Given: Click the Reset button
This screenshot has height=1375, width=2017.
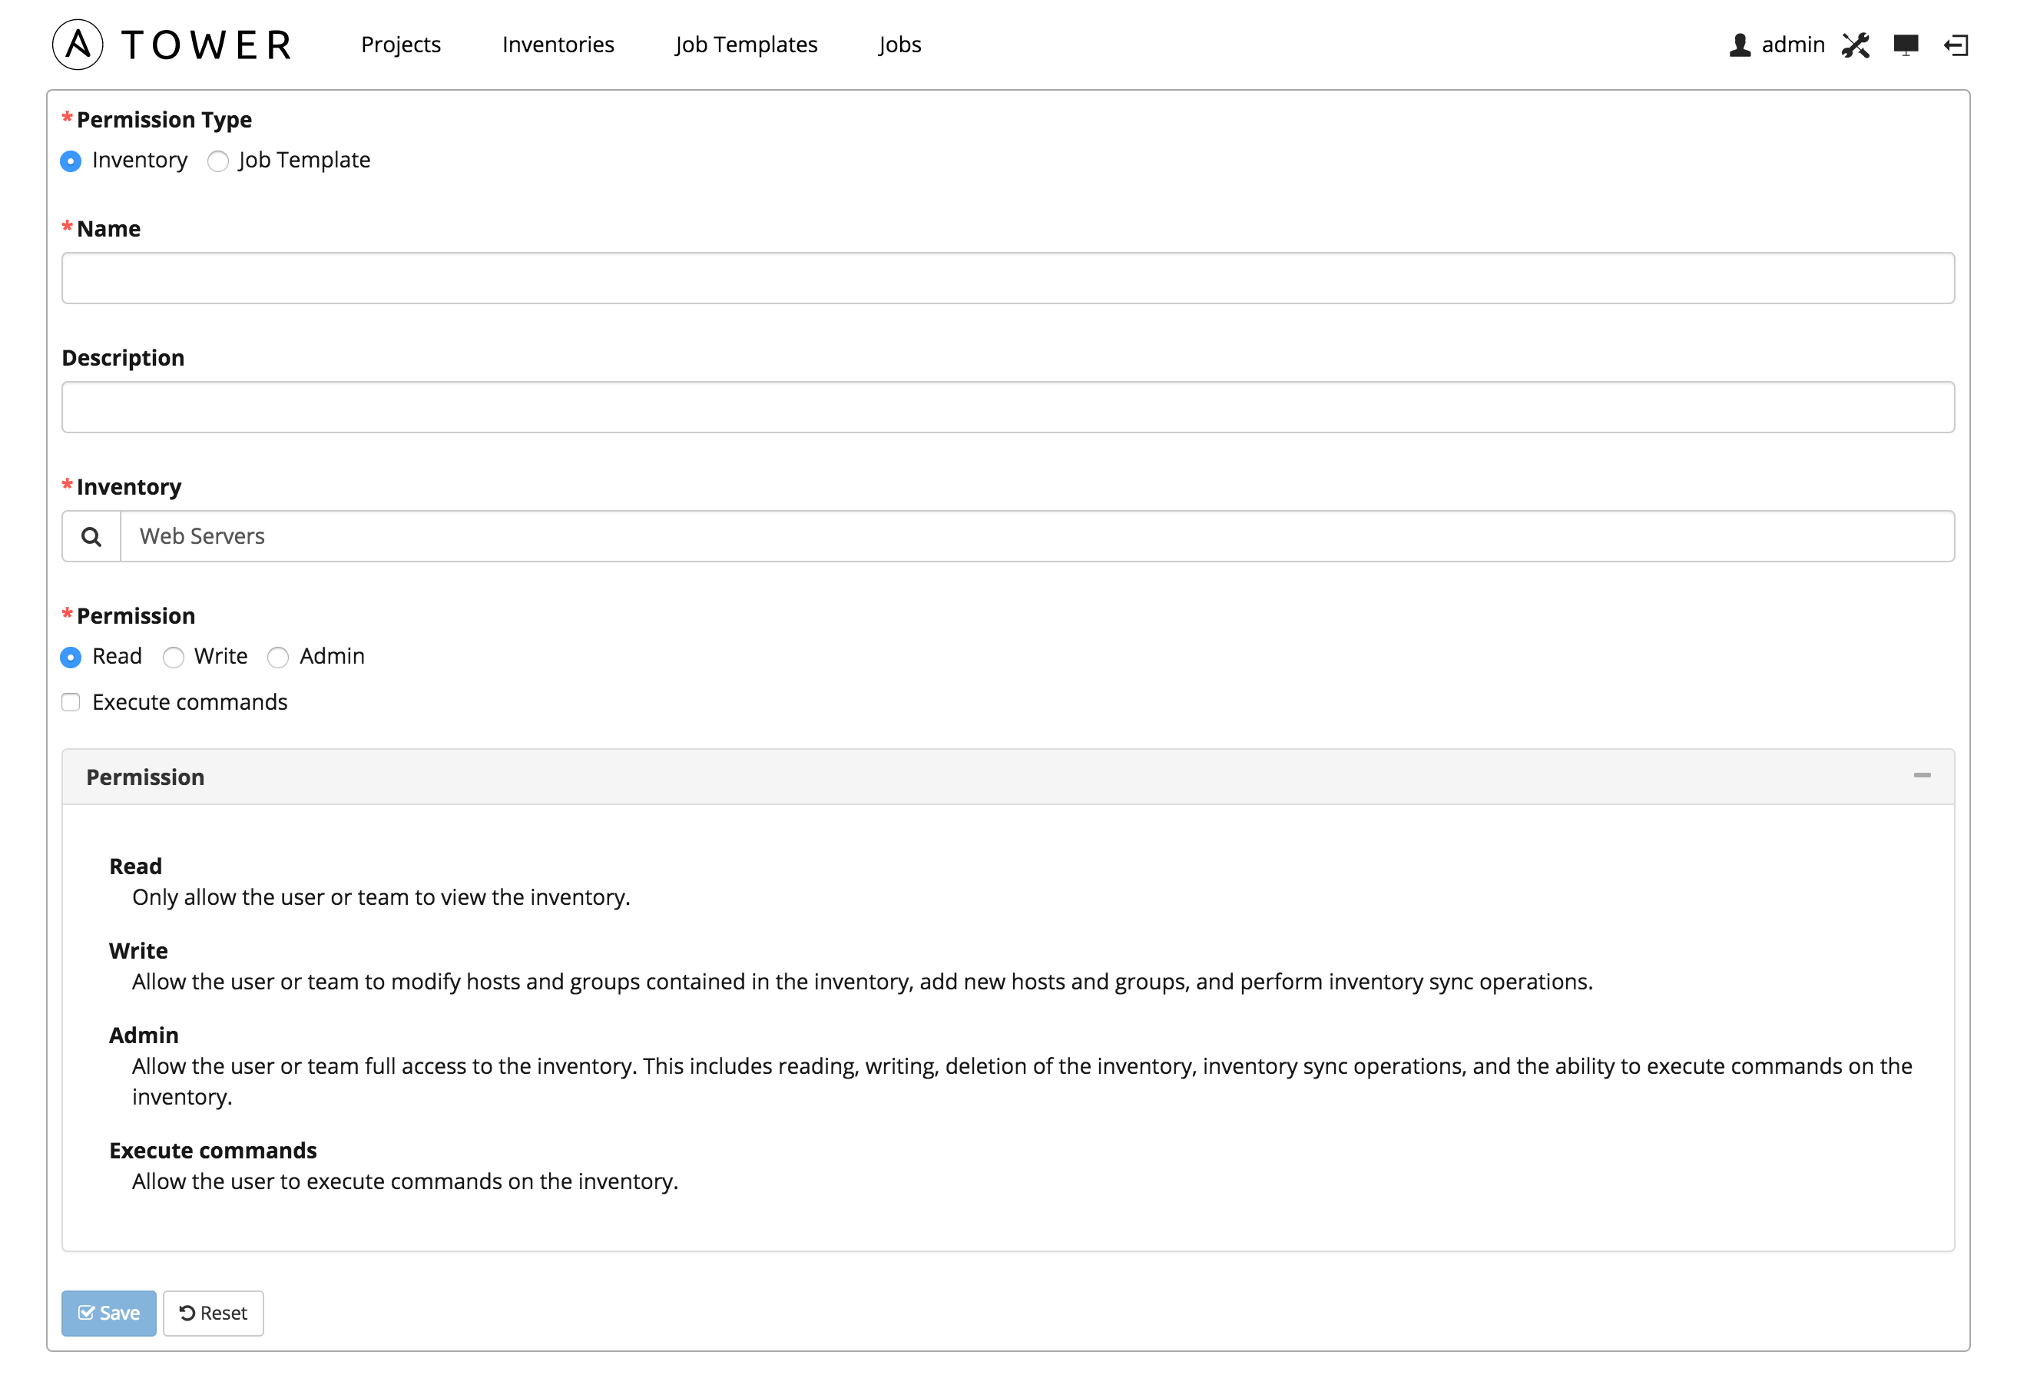Looking at the screenshot, I should click(x=214, y=1314).
